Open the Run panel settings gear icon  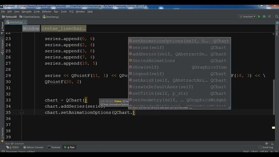point(266,143)
